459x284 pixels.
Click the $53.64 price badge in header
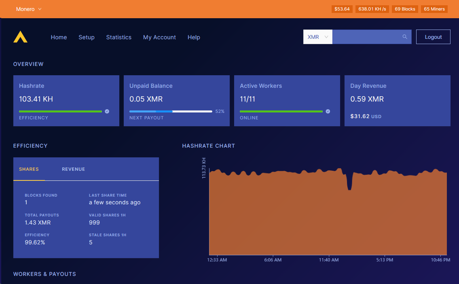[x=342, y=8]
